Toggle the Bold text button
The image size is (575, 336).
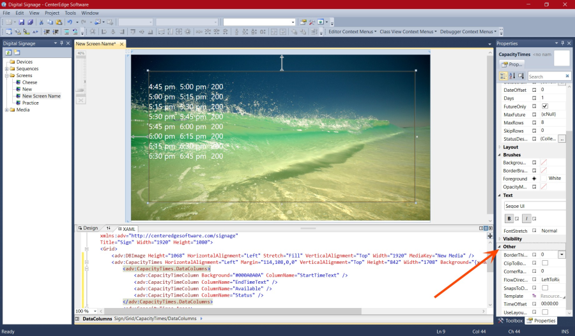pos(509,219)
